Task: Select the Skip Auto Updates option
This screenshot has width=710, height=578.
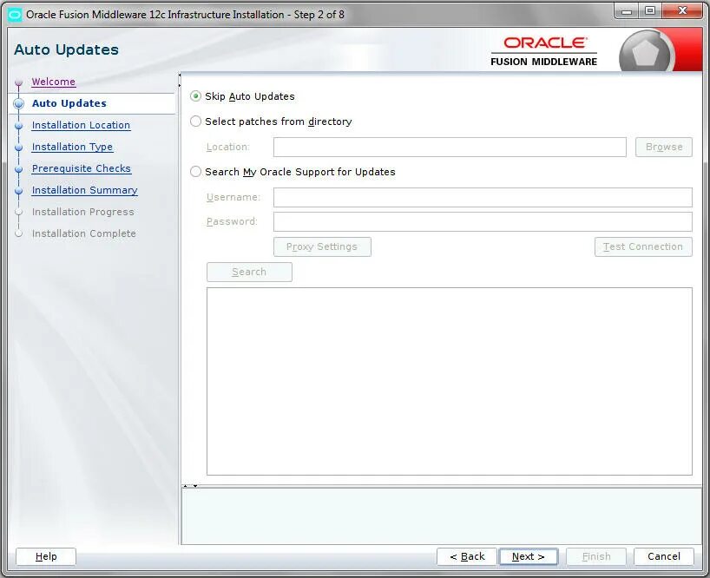Action: coord(195,96)
